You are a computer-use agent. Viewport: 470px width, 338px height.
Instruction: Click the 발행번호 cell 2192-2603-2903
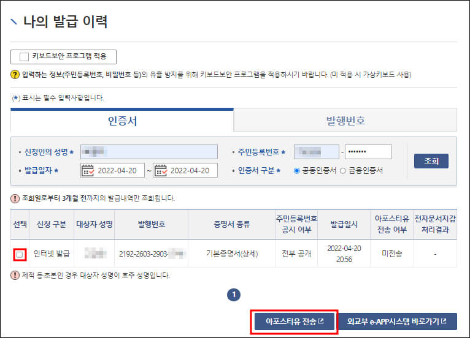coord(152,254)
